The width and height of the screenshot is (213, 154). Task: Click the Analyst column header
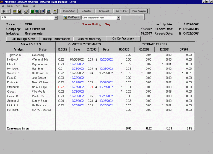18,49
